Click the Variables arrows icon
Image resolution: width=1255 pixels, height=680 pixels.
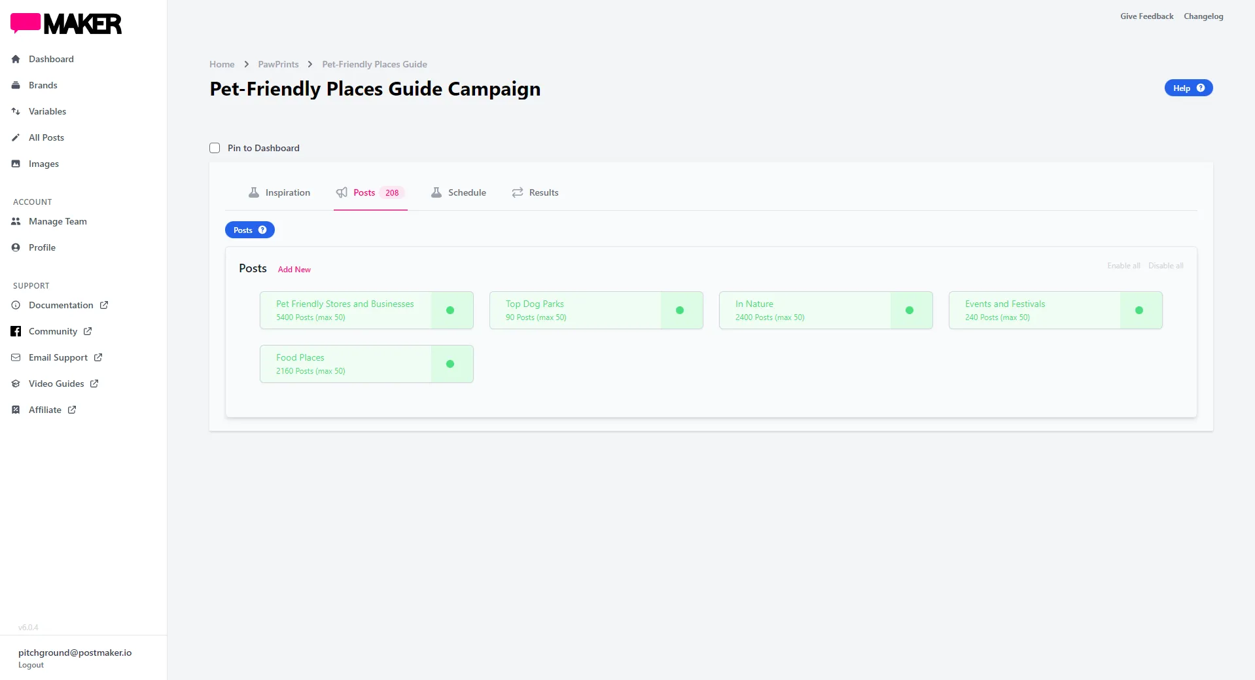click(16, 111)
